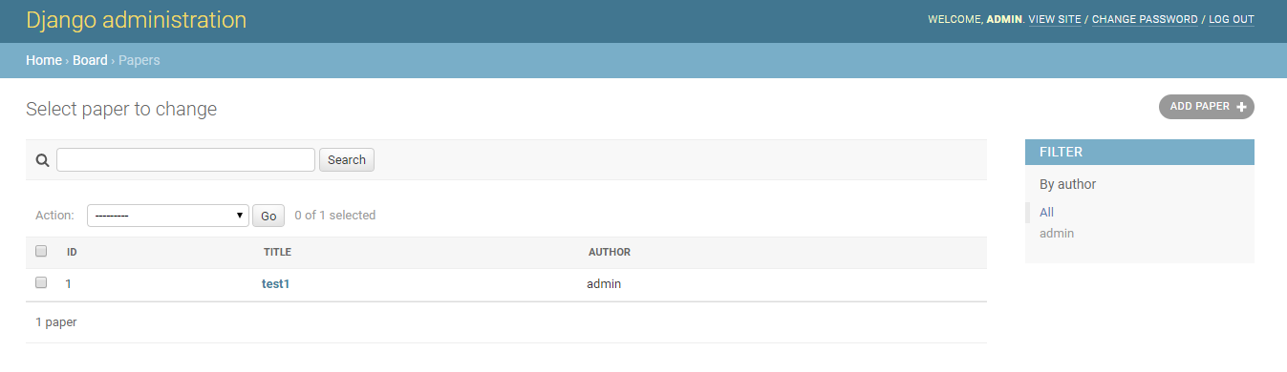The height and width of the screenshot is (372, 1287).
Task: Click the Add Paper button
Action: (1207, 107)
